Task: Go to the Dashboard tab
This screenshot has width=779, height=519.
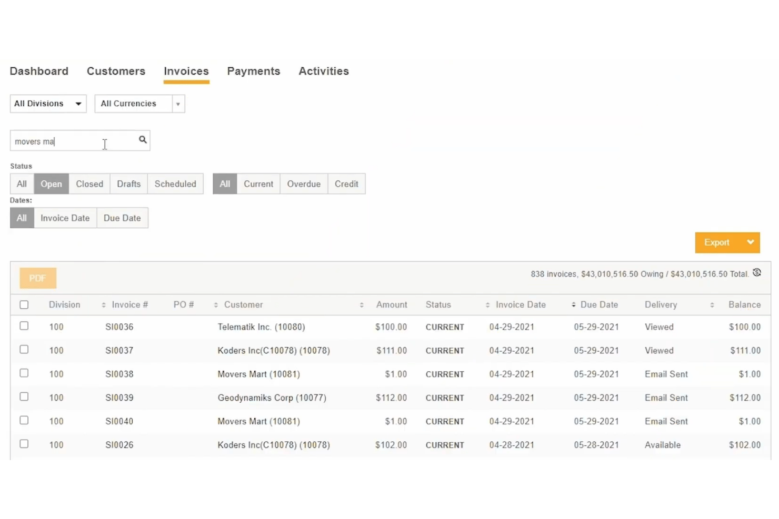Action: tap(39, 71)
